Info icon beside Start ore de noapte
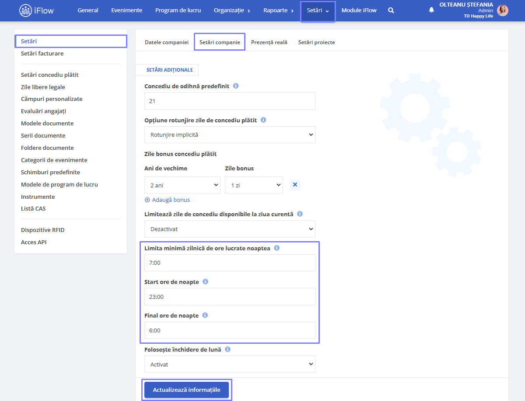This screenshot has width=525, height=401. point(205,282)
